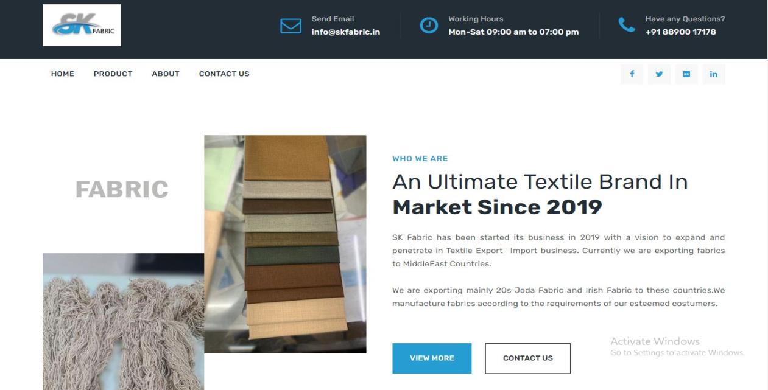Open the LinkedIn social icon
The width and height of the screenshot is (768, 390).
(x=714, y=74)
